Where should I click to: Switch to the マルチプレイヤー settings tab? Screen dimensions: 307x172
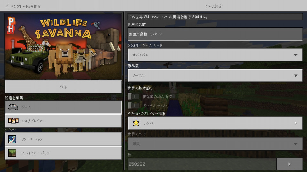[63, 121]
